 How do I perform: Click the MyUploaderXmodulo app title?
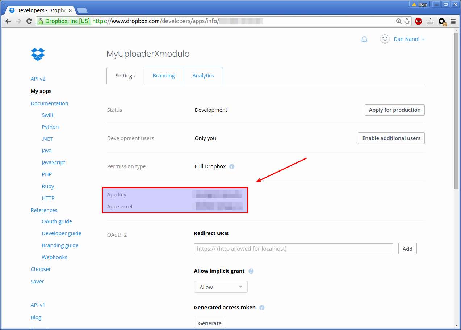[x=148, y=54]
